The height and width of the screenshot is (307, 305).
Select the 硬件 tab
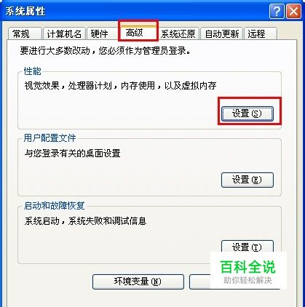tap(102, 33)
